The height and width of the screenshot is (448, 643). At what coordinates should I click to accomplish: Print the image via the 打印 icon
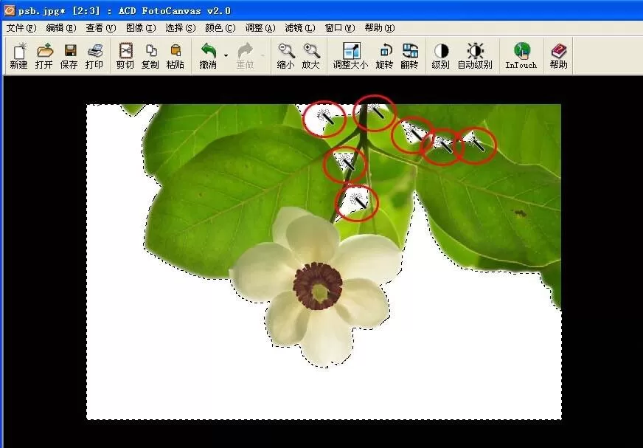point(94,56)
